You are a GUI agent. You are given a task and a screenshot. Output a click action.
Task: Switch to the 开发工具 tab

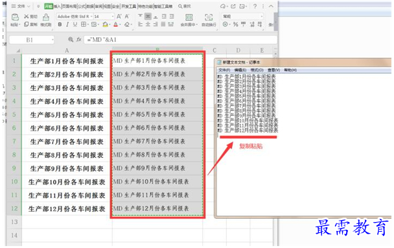point(129,6)
